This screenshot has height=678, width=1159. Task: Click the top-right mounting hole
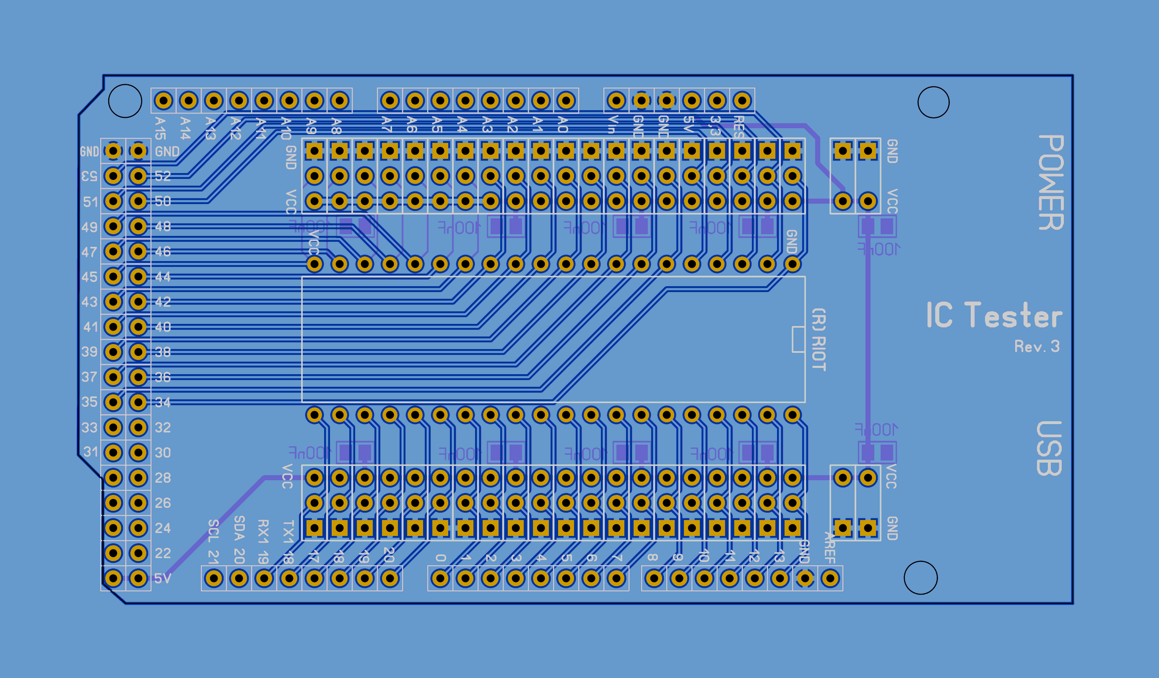[933, 102]
